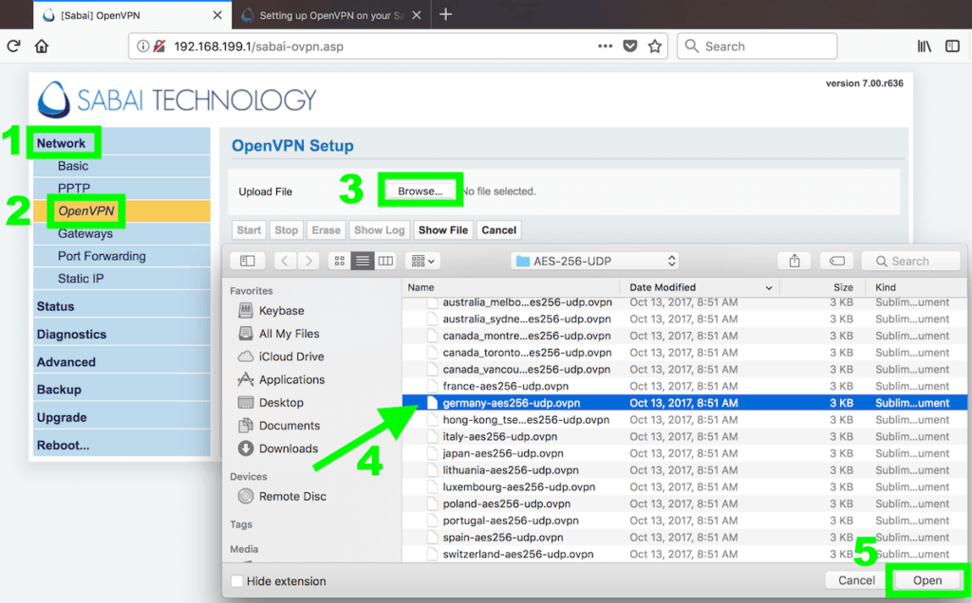Click the tags icon in file dialog

(x=837, y=261)
